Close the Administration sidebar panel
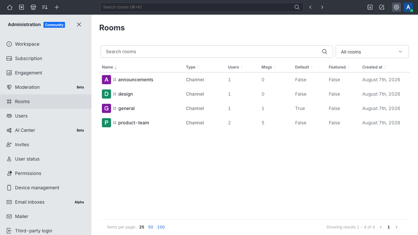Image resolution: width=418 pixels, height=235 pixels. point(79,24)
